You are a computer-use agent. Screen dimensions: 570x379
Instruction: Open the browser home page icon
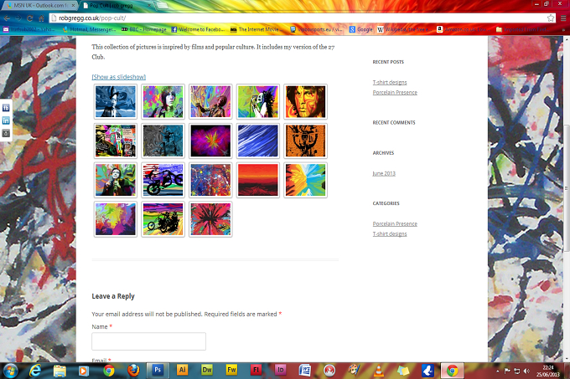pos(41,18)
